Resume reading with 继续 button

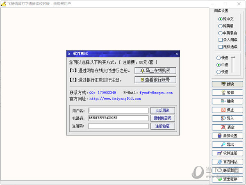(x=227, y=101)
